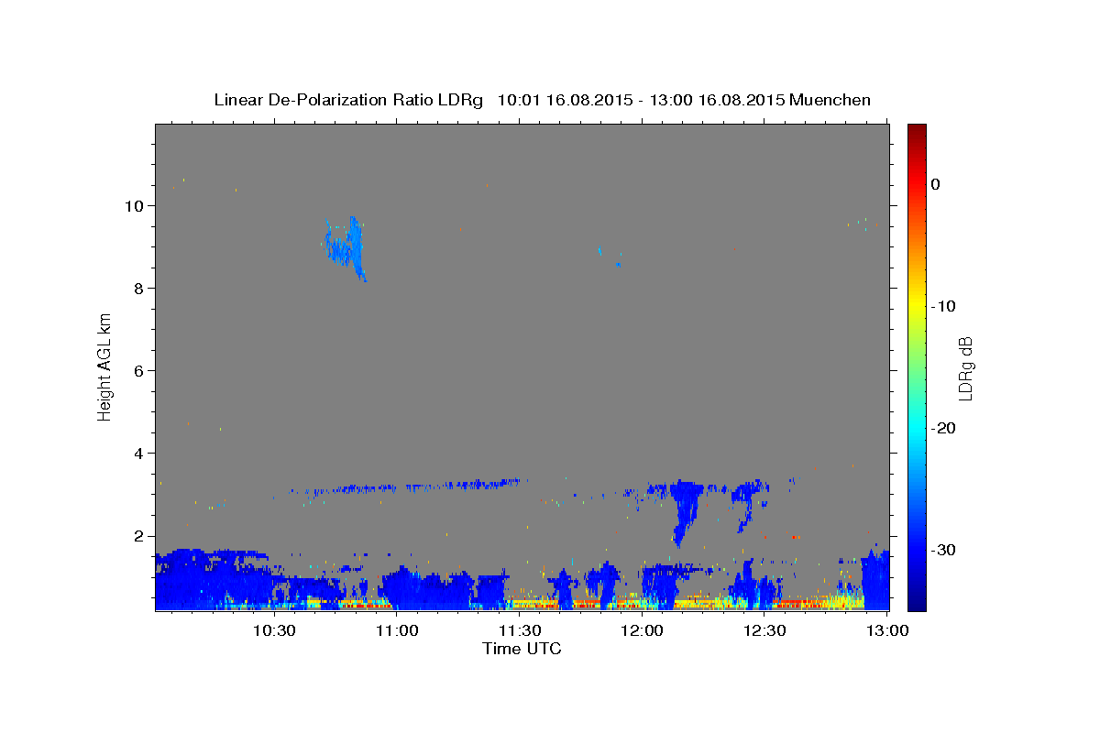This screenshot has width=1100, height=733.
Task: Click the height tick label 8
Action: click(x=140, y=288)
